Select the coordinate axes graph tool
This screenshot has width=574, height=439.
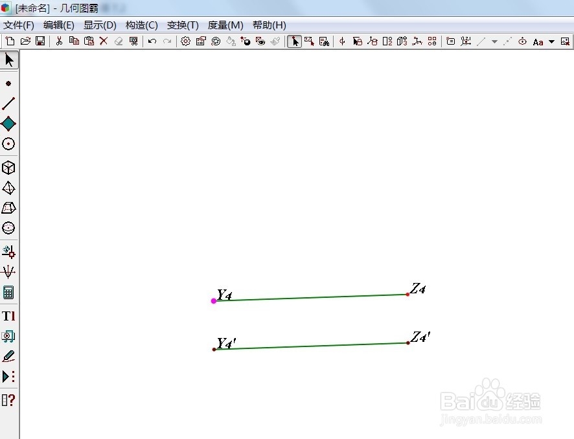[x=8, y=272]
